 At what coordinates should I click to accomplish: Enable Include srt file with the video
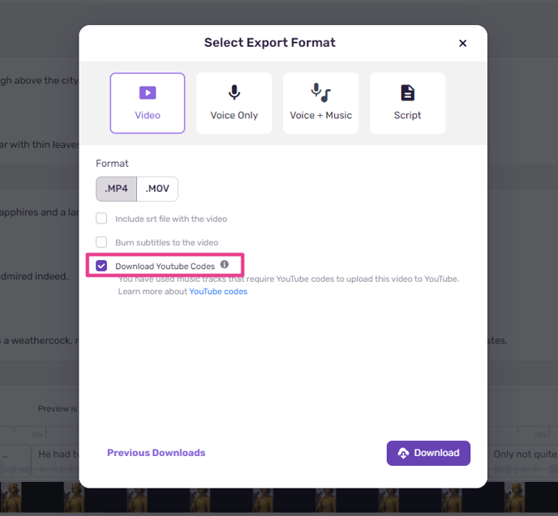tap(101, 218)
